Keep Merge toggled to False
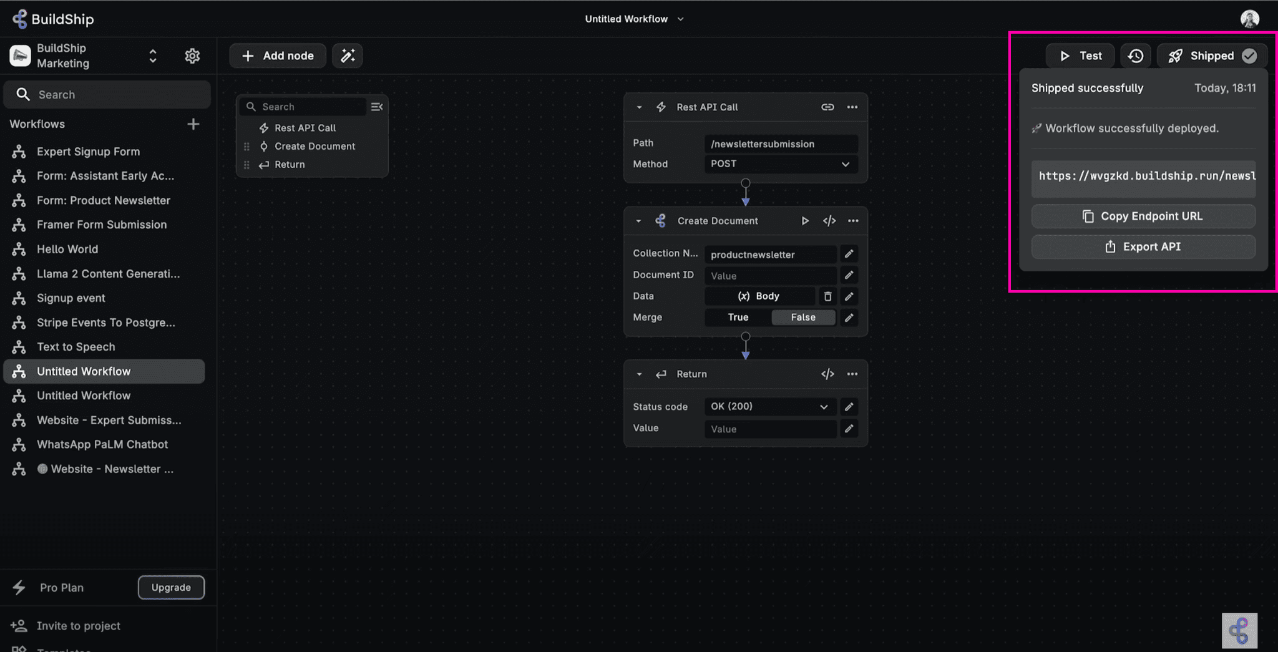Screen dimensions: 1278x652 (x=803, y=317)
